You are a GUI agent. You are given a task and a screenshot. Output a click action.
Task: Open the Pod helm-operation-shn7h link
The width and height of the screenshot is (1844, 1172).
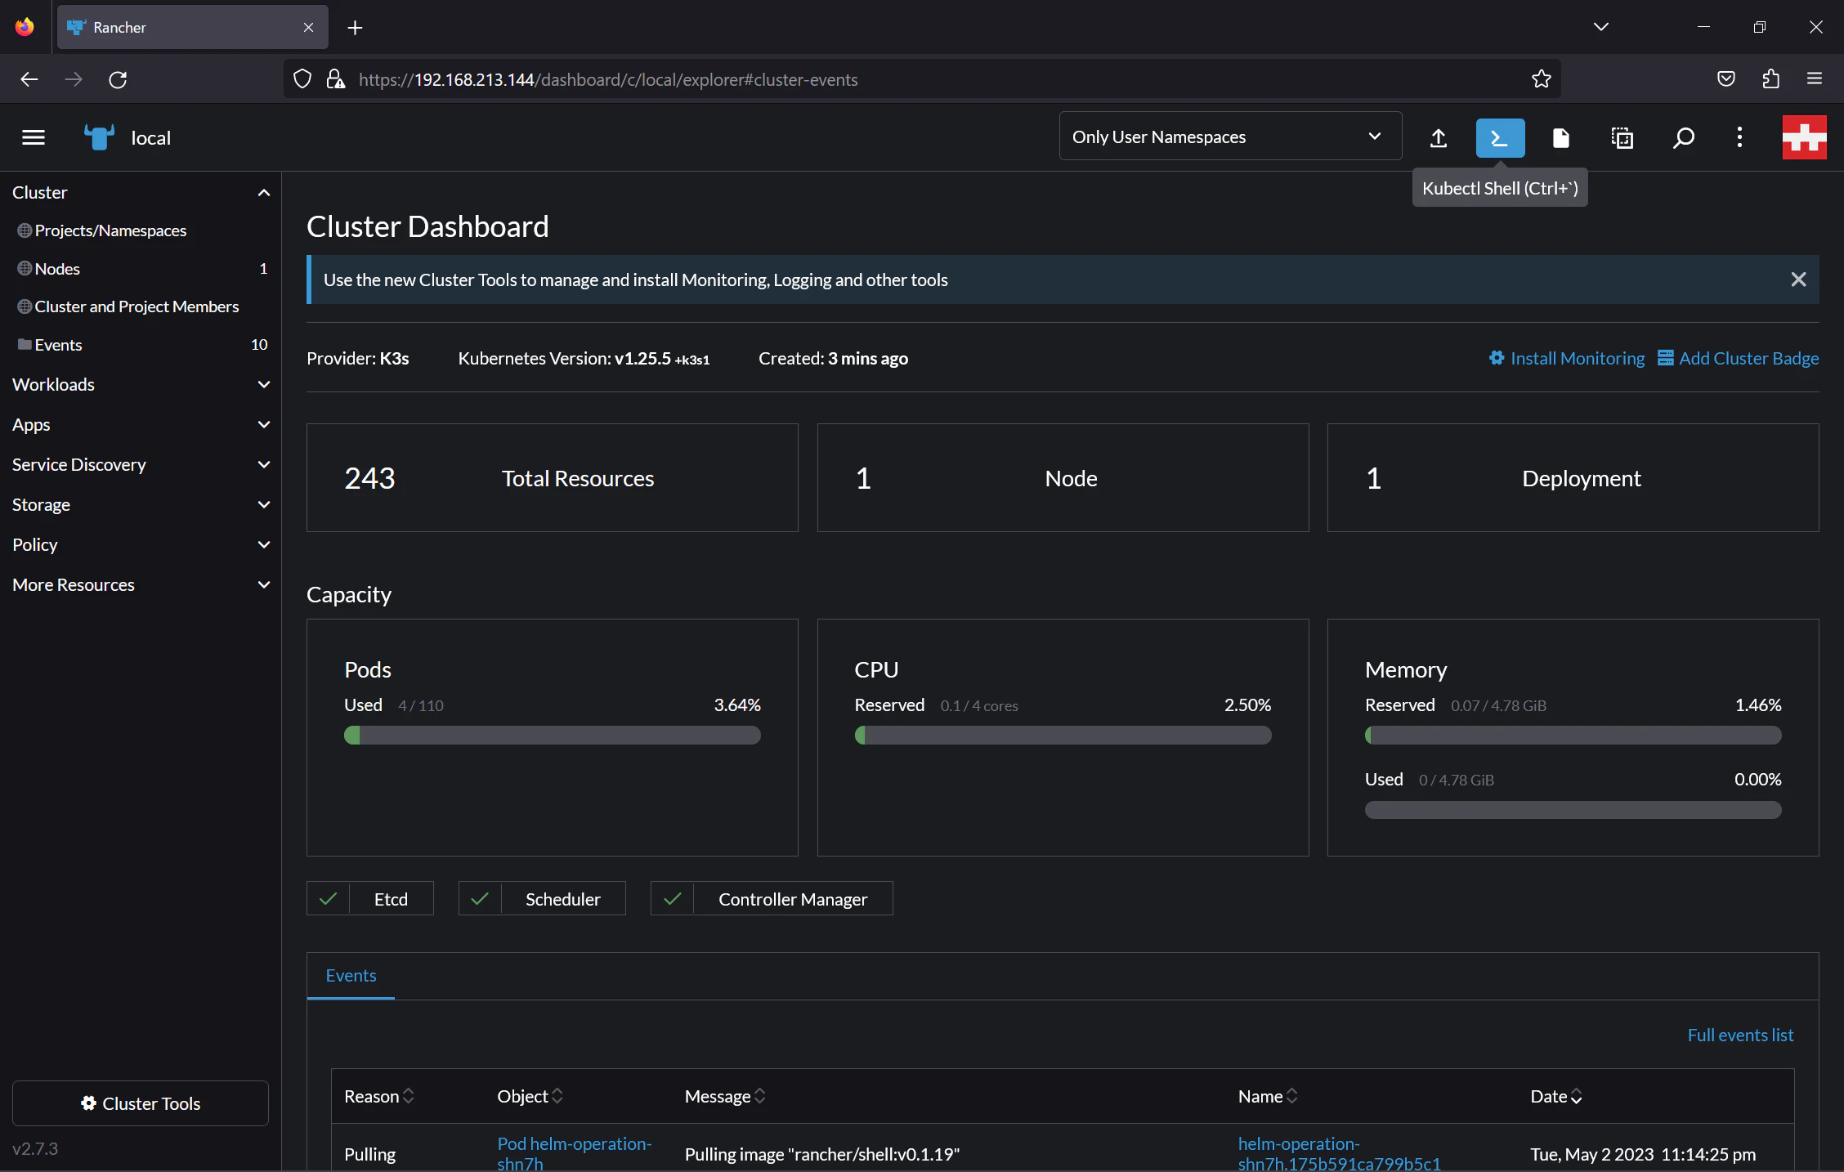574,1153
